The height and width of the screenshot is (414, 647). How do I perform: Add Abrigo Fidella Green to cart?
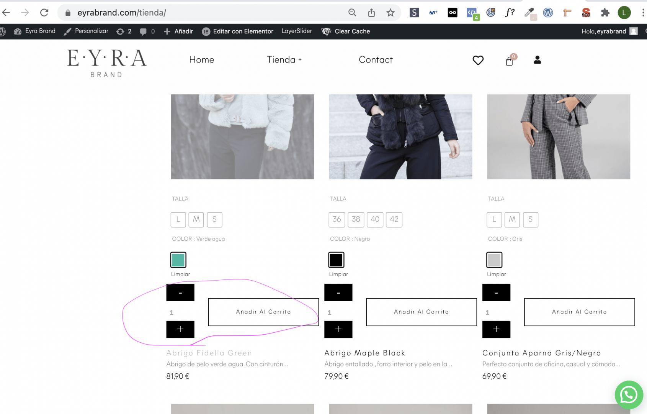pyautogui.click(x=263, y=312)
